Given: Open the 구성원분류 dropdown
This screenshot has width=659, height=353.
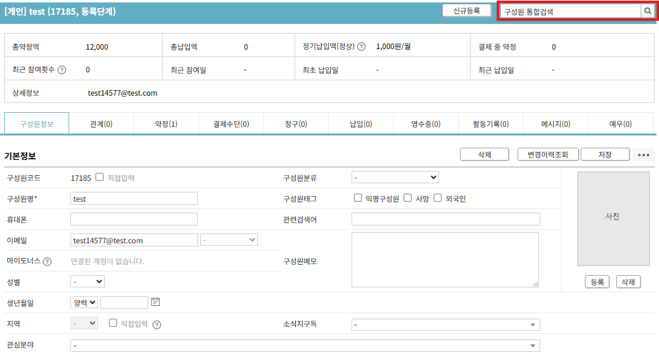Looking at the screenshot, I should point(395,177).
